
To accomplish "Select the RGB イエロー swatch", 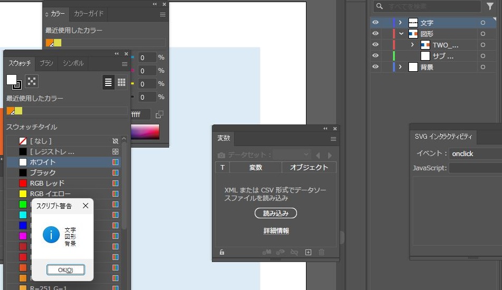I will click(63, 194).
